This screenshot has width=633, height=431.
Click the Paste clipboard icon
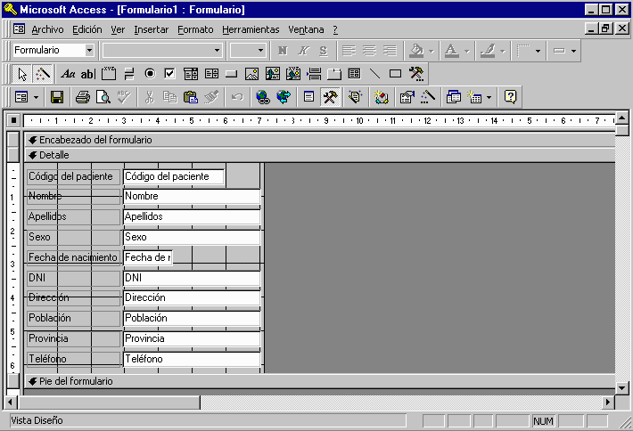pos(191,97)
